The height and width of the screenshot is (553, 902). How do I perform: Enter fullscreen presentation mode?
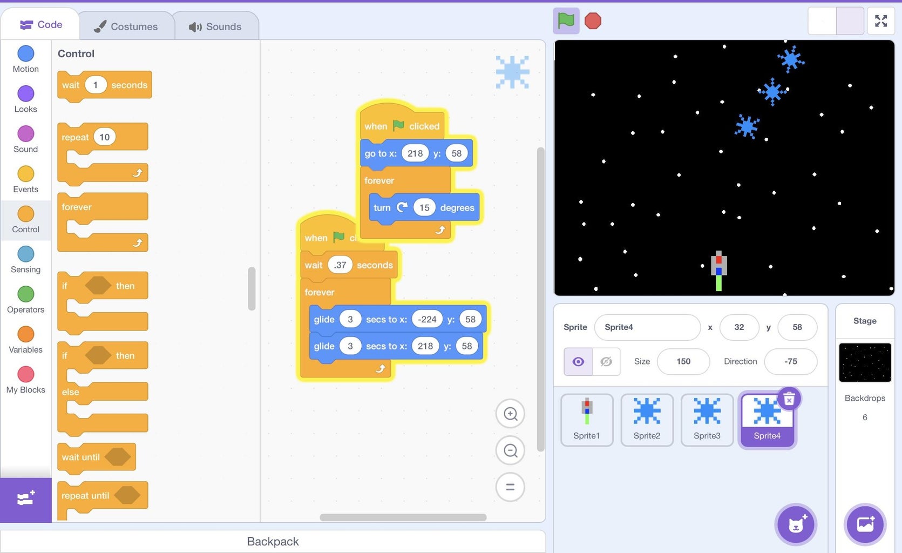[880, 21]
